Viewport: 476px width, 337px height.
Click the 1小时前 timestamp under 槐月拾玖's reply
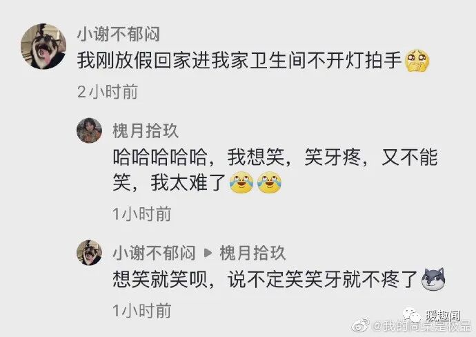[142, 214]
